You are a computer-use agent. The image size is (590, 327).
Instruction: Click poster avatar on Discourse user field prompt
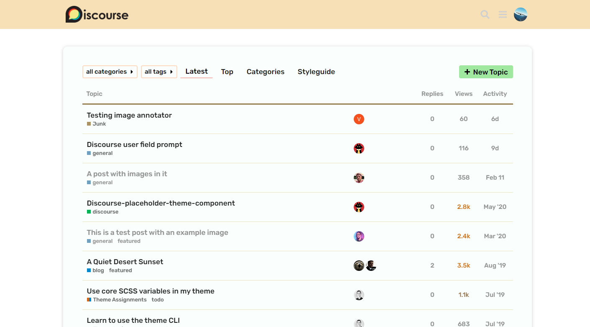click(x=359, y=149)
